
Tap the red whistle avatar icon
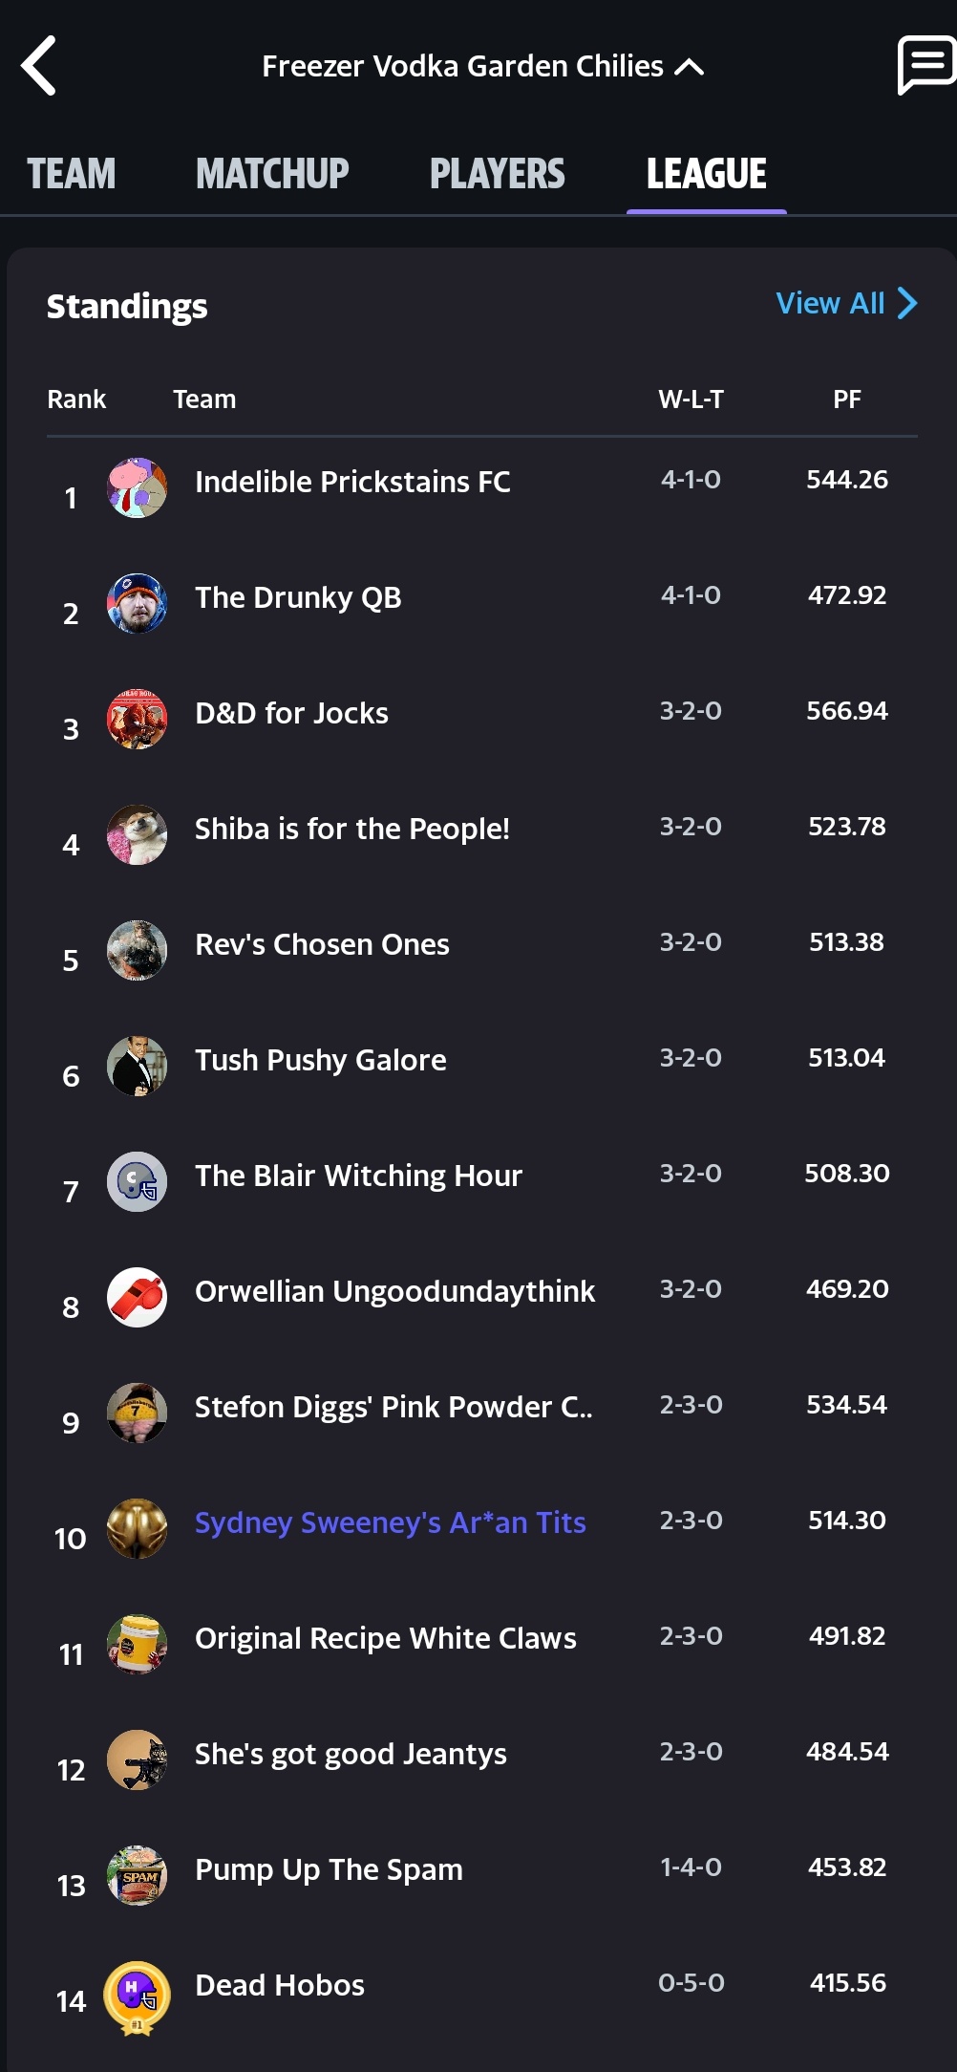tap(137, 1297)
